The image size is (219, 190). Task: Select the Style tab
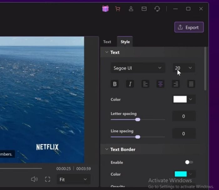pos(125,42)
